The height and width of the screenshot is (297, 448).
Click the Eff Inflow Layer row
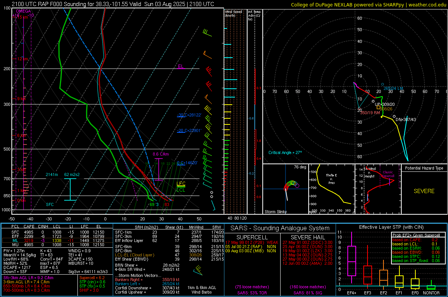pyautogui.click(x=169, y=240)
